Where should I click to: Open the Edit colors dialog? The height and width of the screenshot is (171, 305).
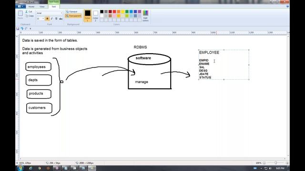click(145, 16)
